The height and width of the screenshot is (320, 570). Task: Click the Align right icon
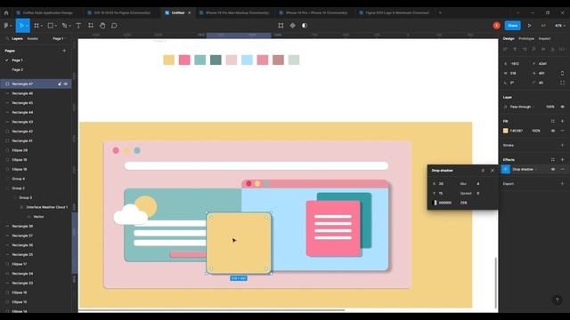click(x=525, y=49)
